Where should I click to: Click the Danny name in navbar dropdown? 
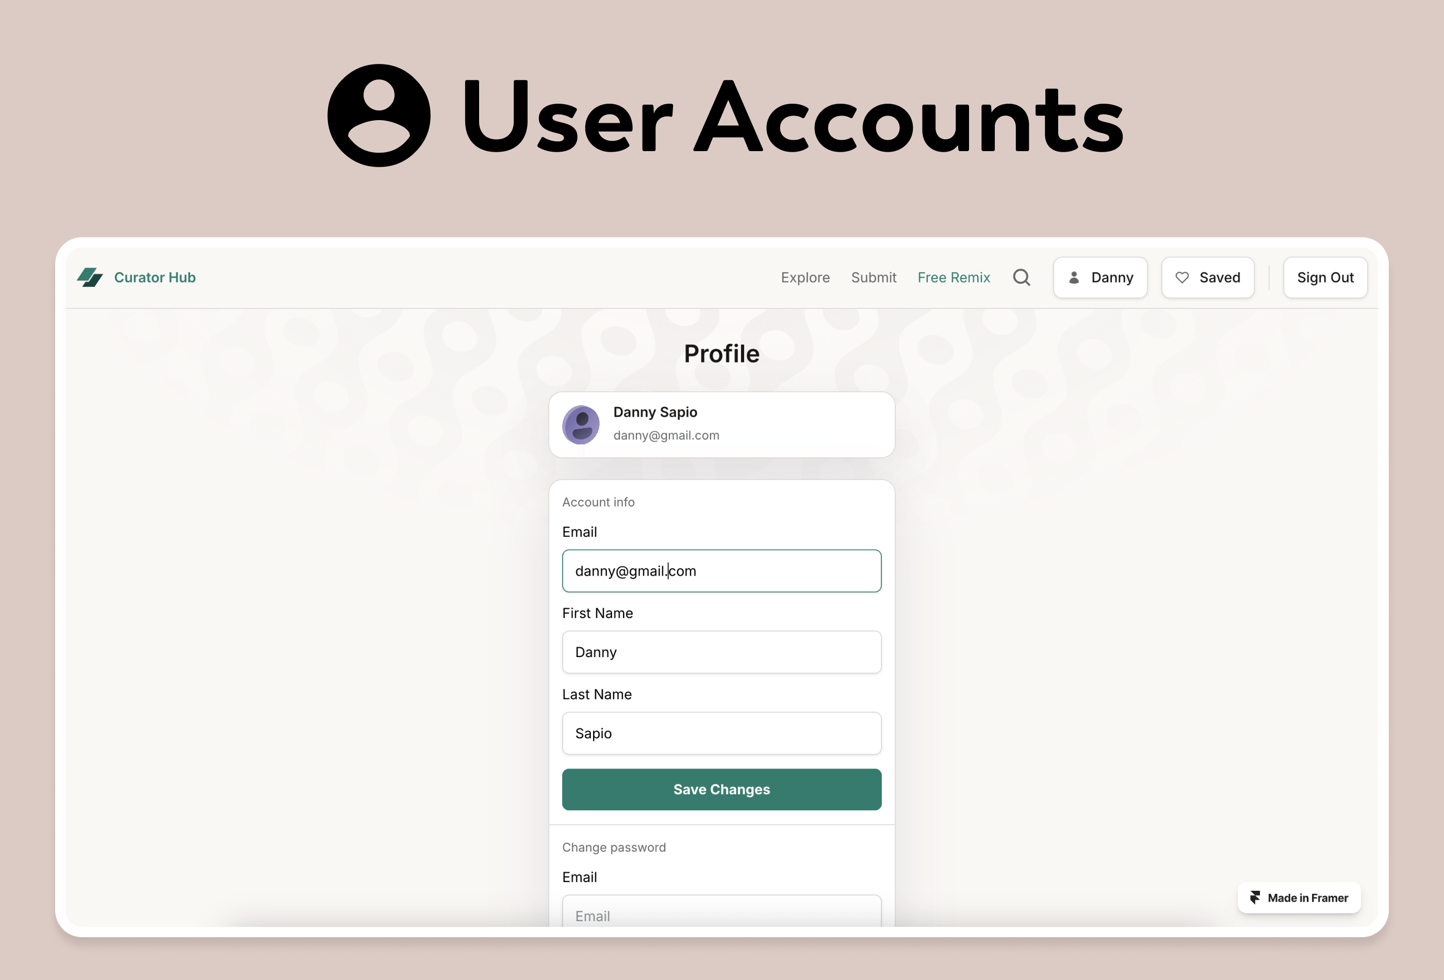pyautogui.click(x=1100, y=276)
